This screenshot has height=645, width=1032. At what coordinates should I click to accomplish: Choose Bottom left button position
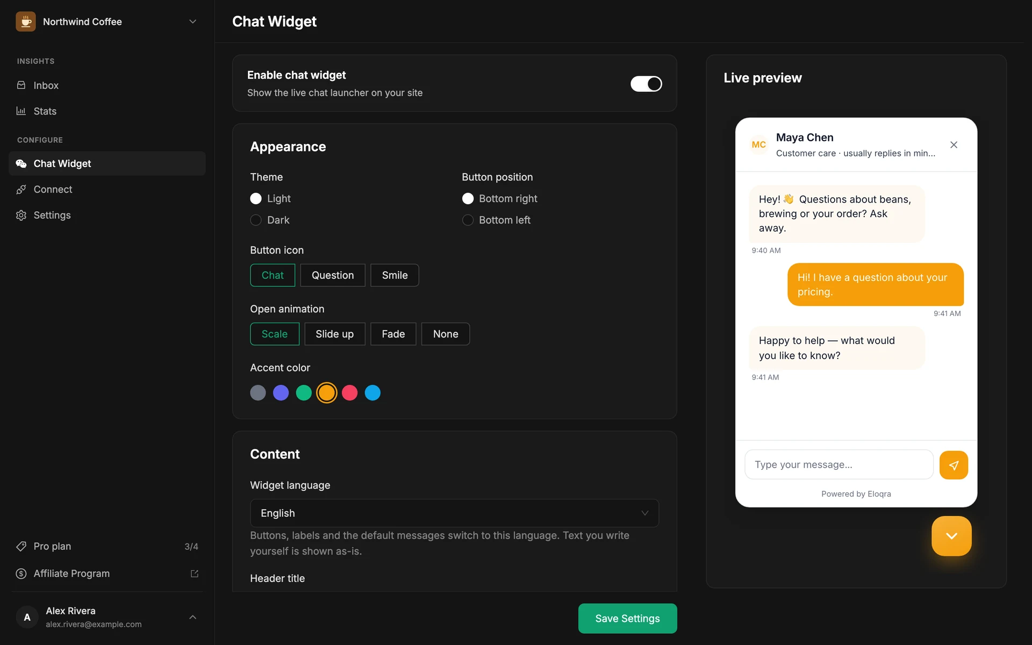click(468, 220)
